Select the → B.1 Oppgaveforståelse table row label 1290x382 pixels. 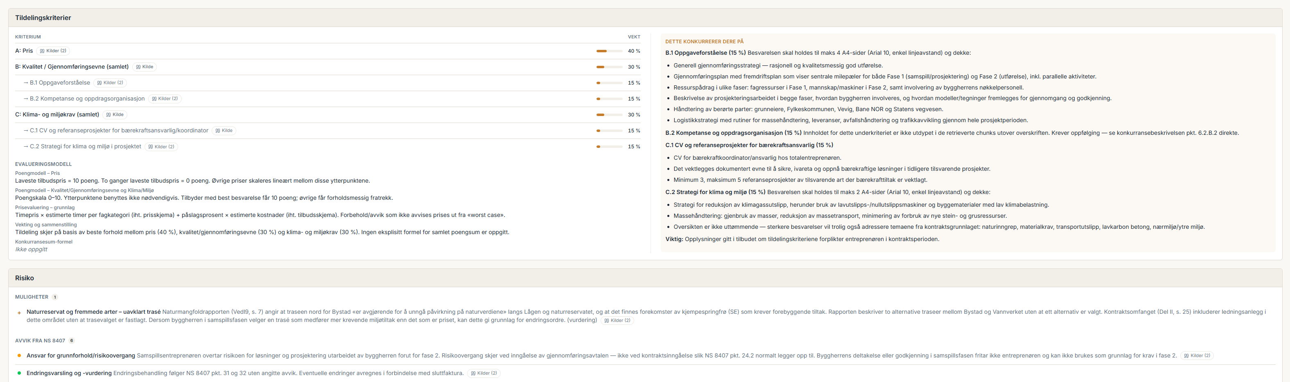[56, 83]
